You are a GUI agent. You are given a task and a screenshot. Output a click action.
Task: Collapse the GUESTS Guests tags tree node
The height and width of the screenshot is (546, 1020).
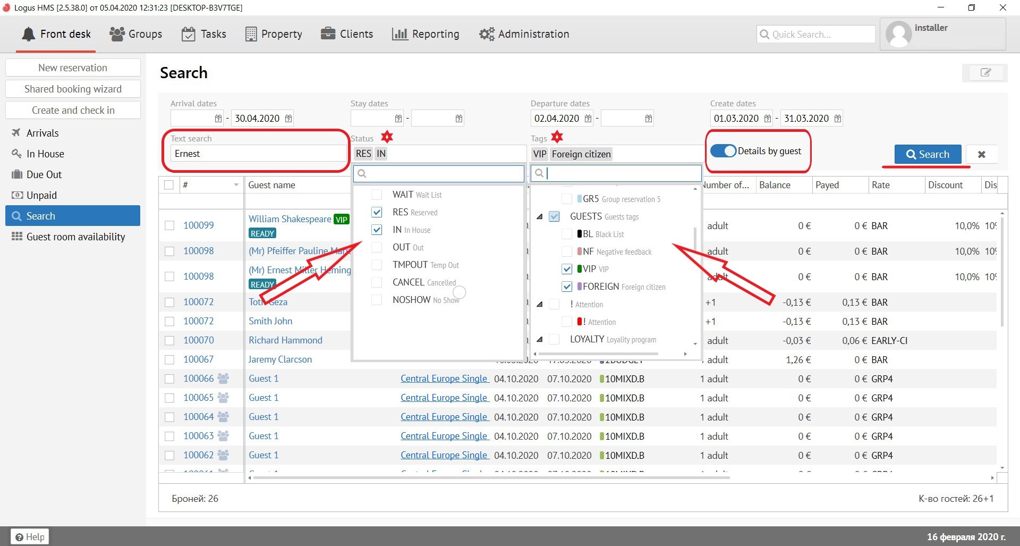tap(540, 217)
